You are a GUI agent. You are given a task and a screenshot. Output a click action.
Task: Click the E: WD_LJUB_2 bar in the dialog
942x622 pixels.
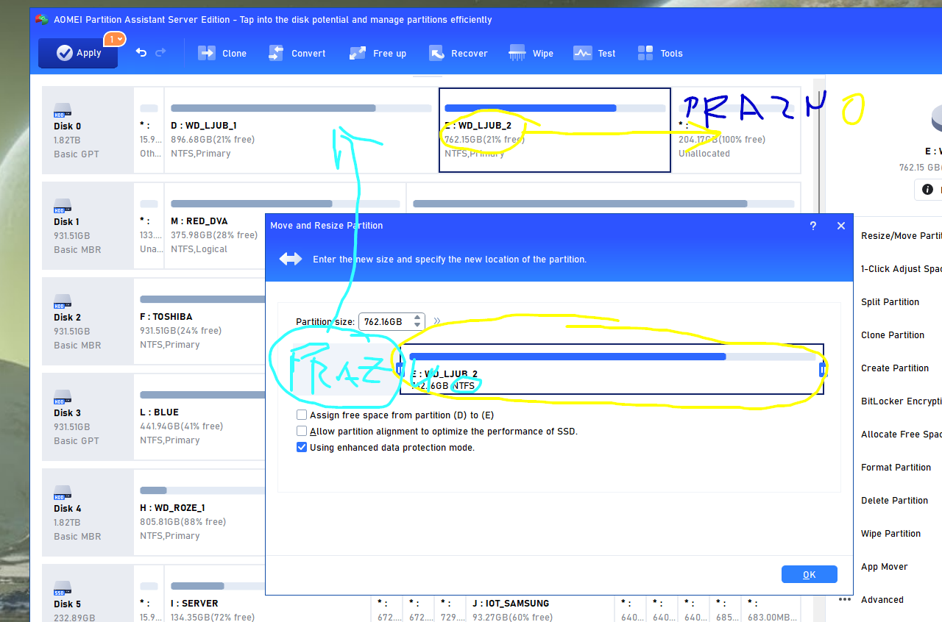tap(612, 369)
